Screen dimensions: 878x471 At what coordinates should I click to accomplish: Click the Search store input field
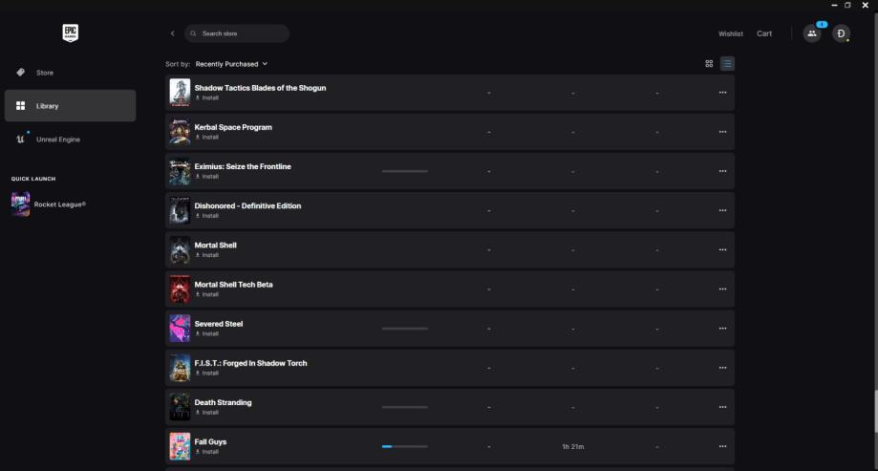pyautogui.click(x=239, y=33)
